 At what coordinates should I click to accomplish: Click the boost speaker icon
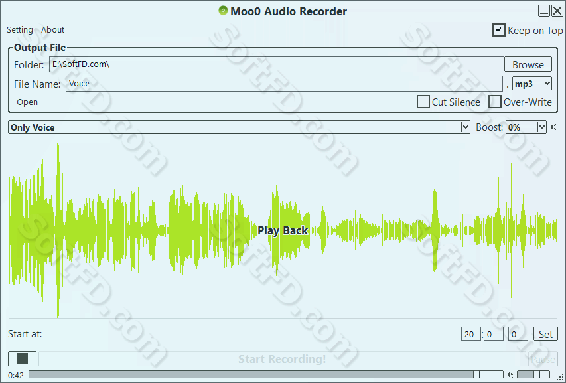554,127
